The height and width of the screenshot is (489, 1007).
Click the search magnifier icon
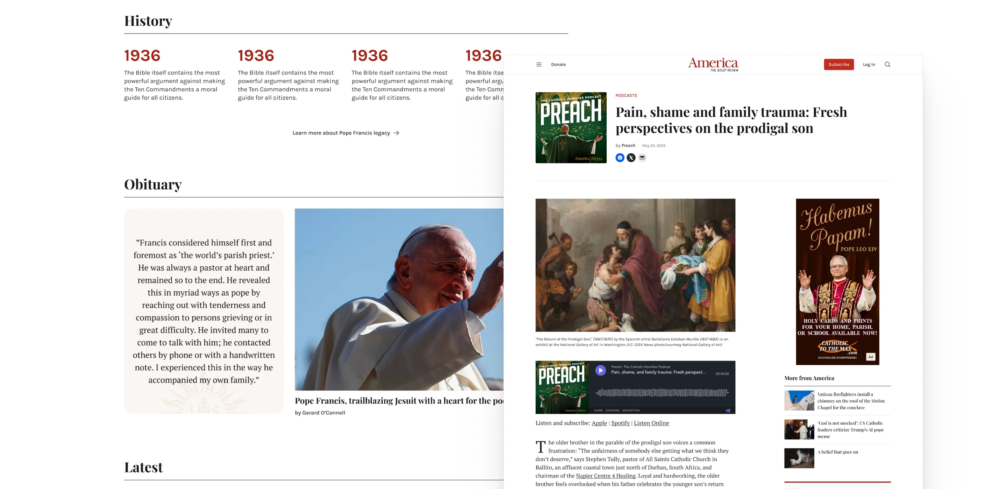(x=887, y=65)
